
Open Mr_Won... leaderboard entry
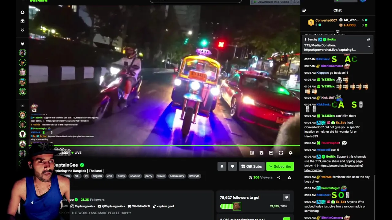point(353,20)
